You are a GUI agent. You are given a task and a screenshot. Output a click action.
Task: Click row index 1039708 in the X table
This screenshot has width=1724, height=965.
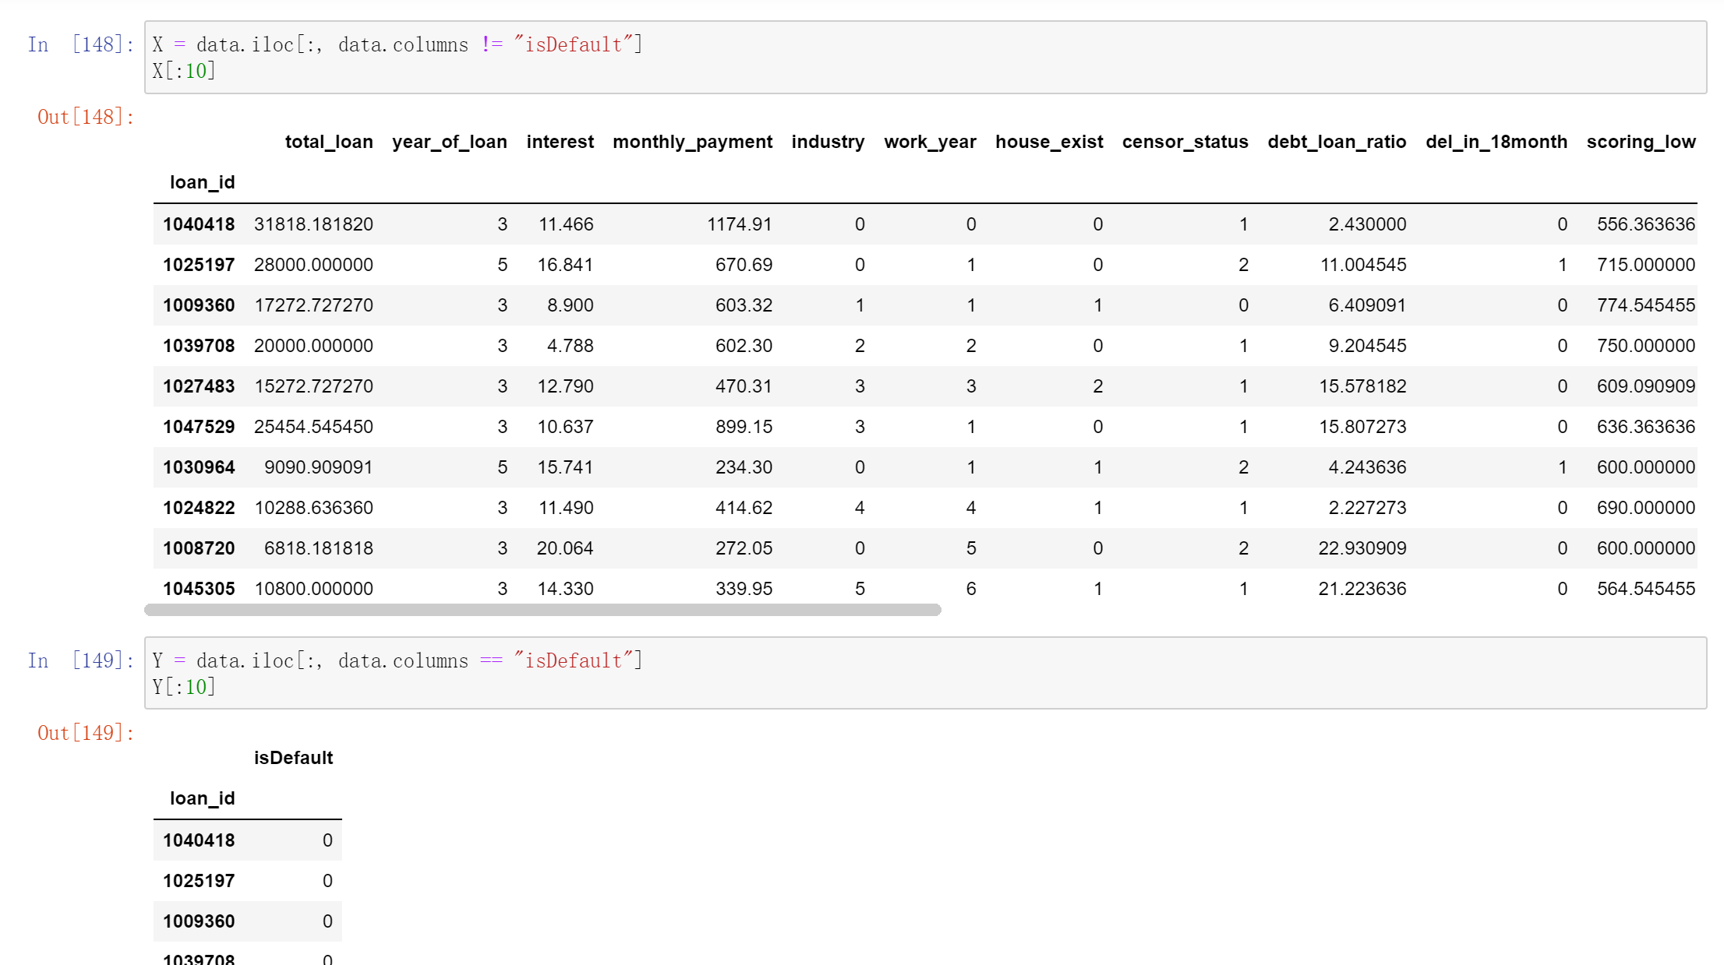[x=199, y=346]
